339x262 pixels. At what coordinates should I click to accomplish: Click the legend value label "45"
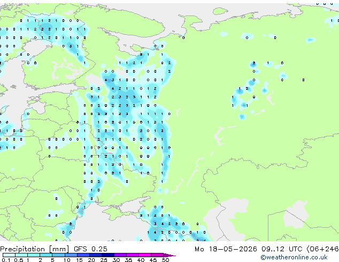[153, 260]
